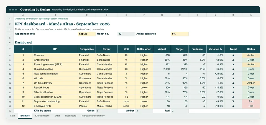Select the Revenue KPI cell
The height and width of the screenshot is (125, 266).
pos(55,55)
